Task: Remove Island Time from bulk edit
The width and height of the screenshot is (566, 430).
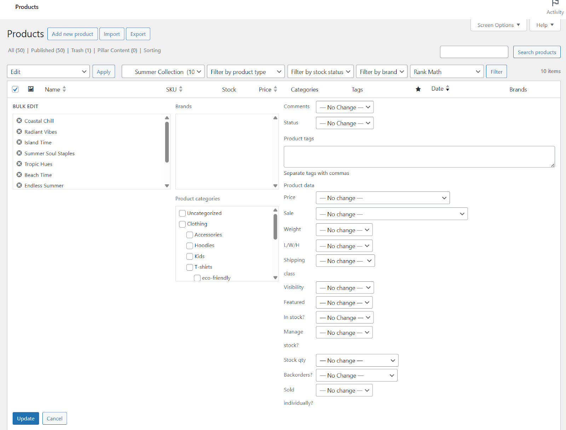Action: [x=19, y=142]
